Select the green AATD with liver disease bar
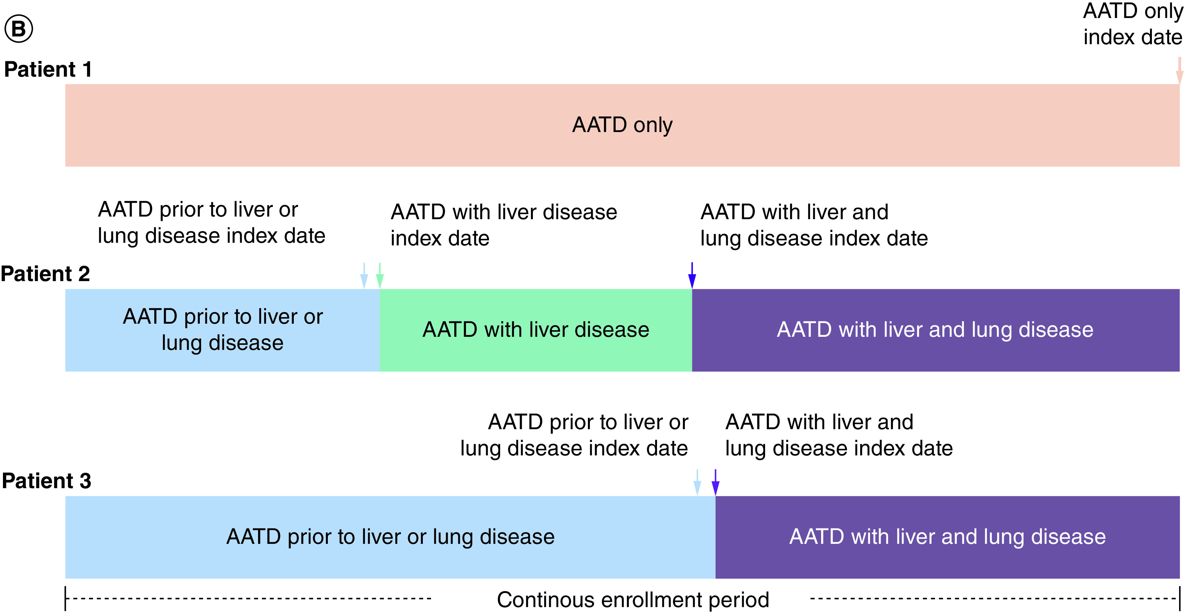1184x612 pixels. (x=536, y=330)
